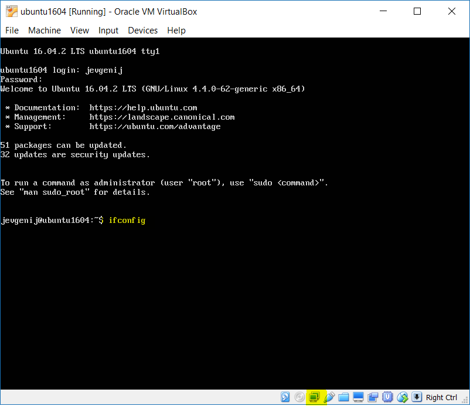
Task: Click the keyboard capture arrow icon
Action: click(x=417, y=397)
